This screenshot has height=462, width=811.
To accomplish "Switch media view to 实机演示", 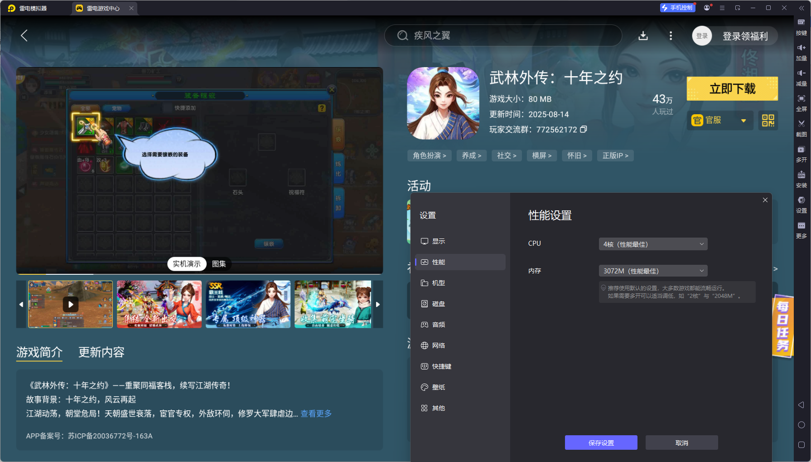I will click(187, 264).
